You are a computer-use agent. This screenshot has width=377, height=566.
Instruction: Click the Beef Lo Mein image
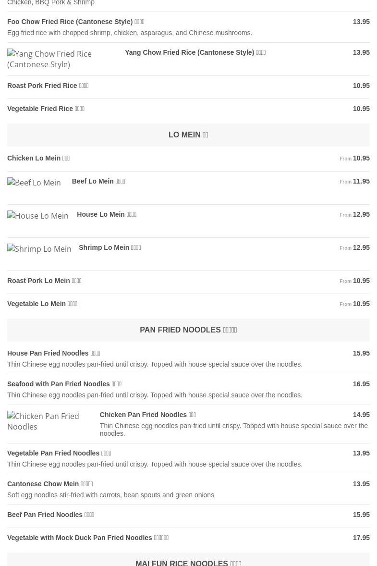pyautogui.click(x=34, y=183)
